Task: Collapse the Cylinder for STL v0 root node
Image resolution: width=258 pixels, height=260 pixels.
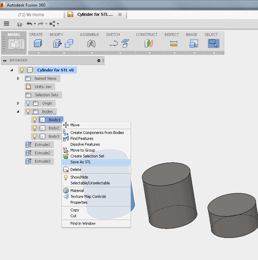Action: pos(12,70)
